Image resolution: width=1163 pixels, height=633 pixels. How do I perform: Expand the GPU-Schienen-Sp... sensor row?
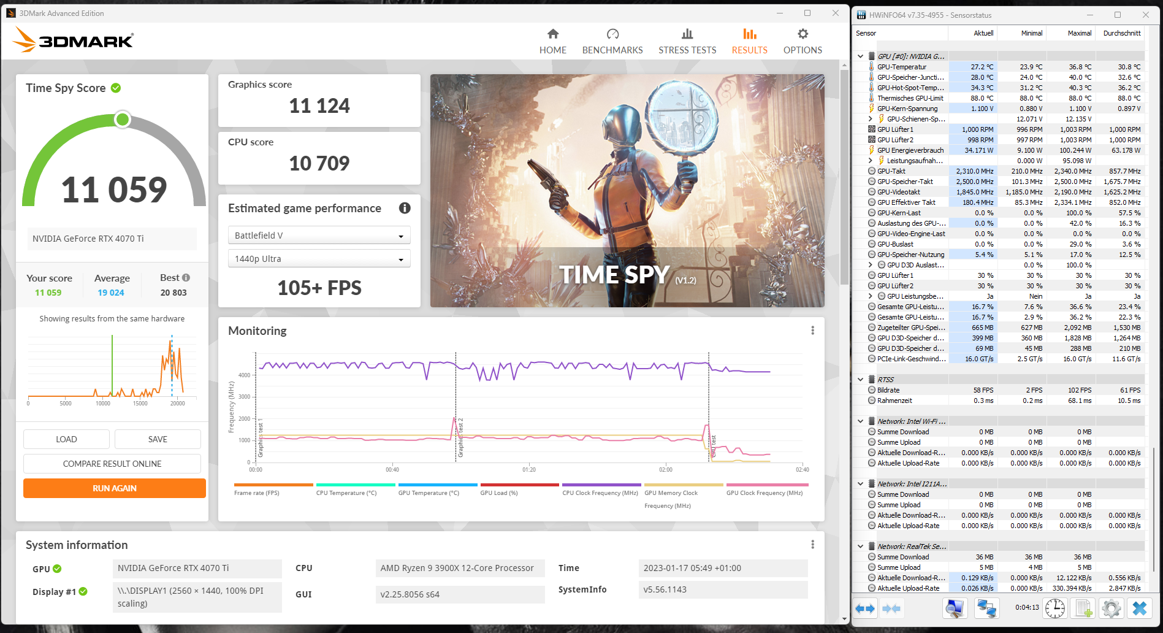(870, 119)
